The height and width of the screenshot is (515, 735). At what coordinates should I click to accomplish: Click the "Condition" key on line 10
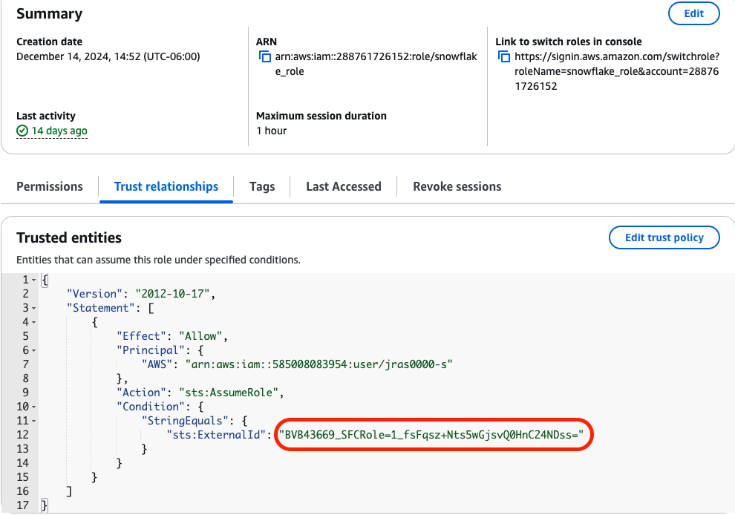[x=151, y=406]
